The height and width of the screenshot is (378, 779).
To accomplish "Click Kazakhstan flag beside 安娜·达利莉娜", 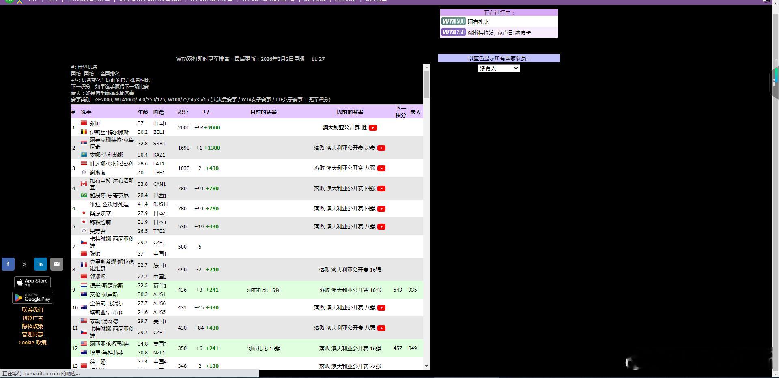I will click(84, 155).
